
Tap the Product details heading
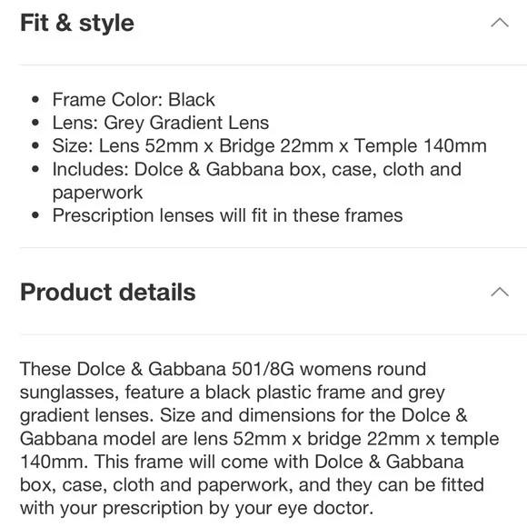(x=107, y=292)
